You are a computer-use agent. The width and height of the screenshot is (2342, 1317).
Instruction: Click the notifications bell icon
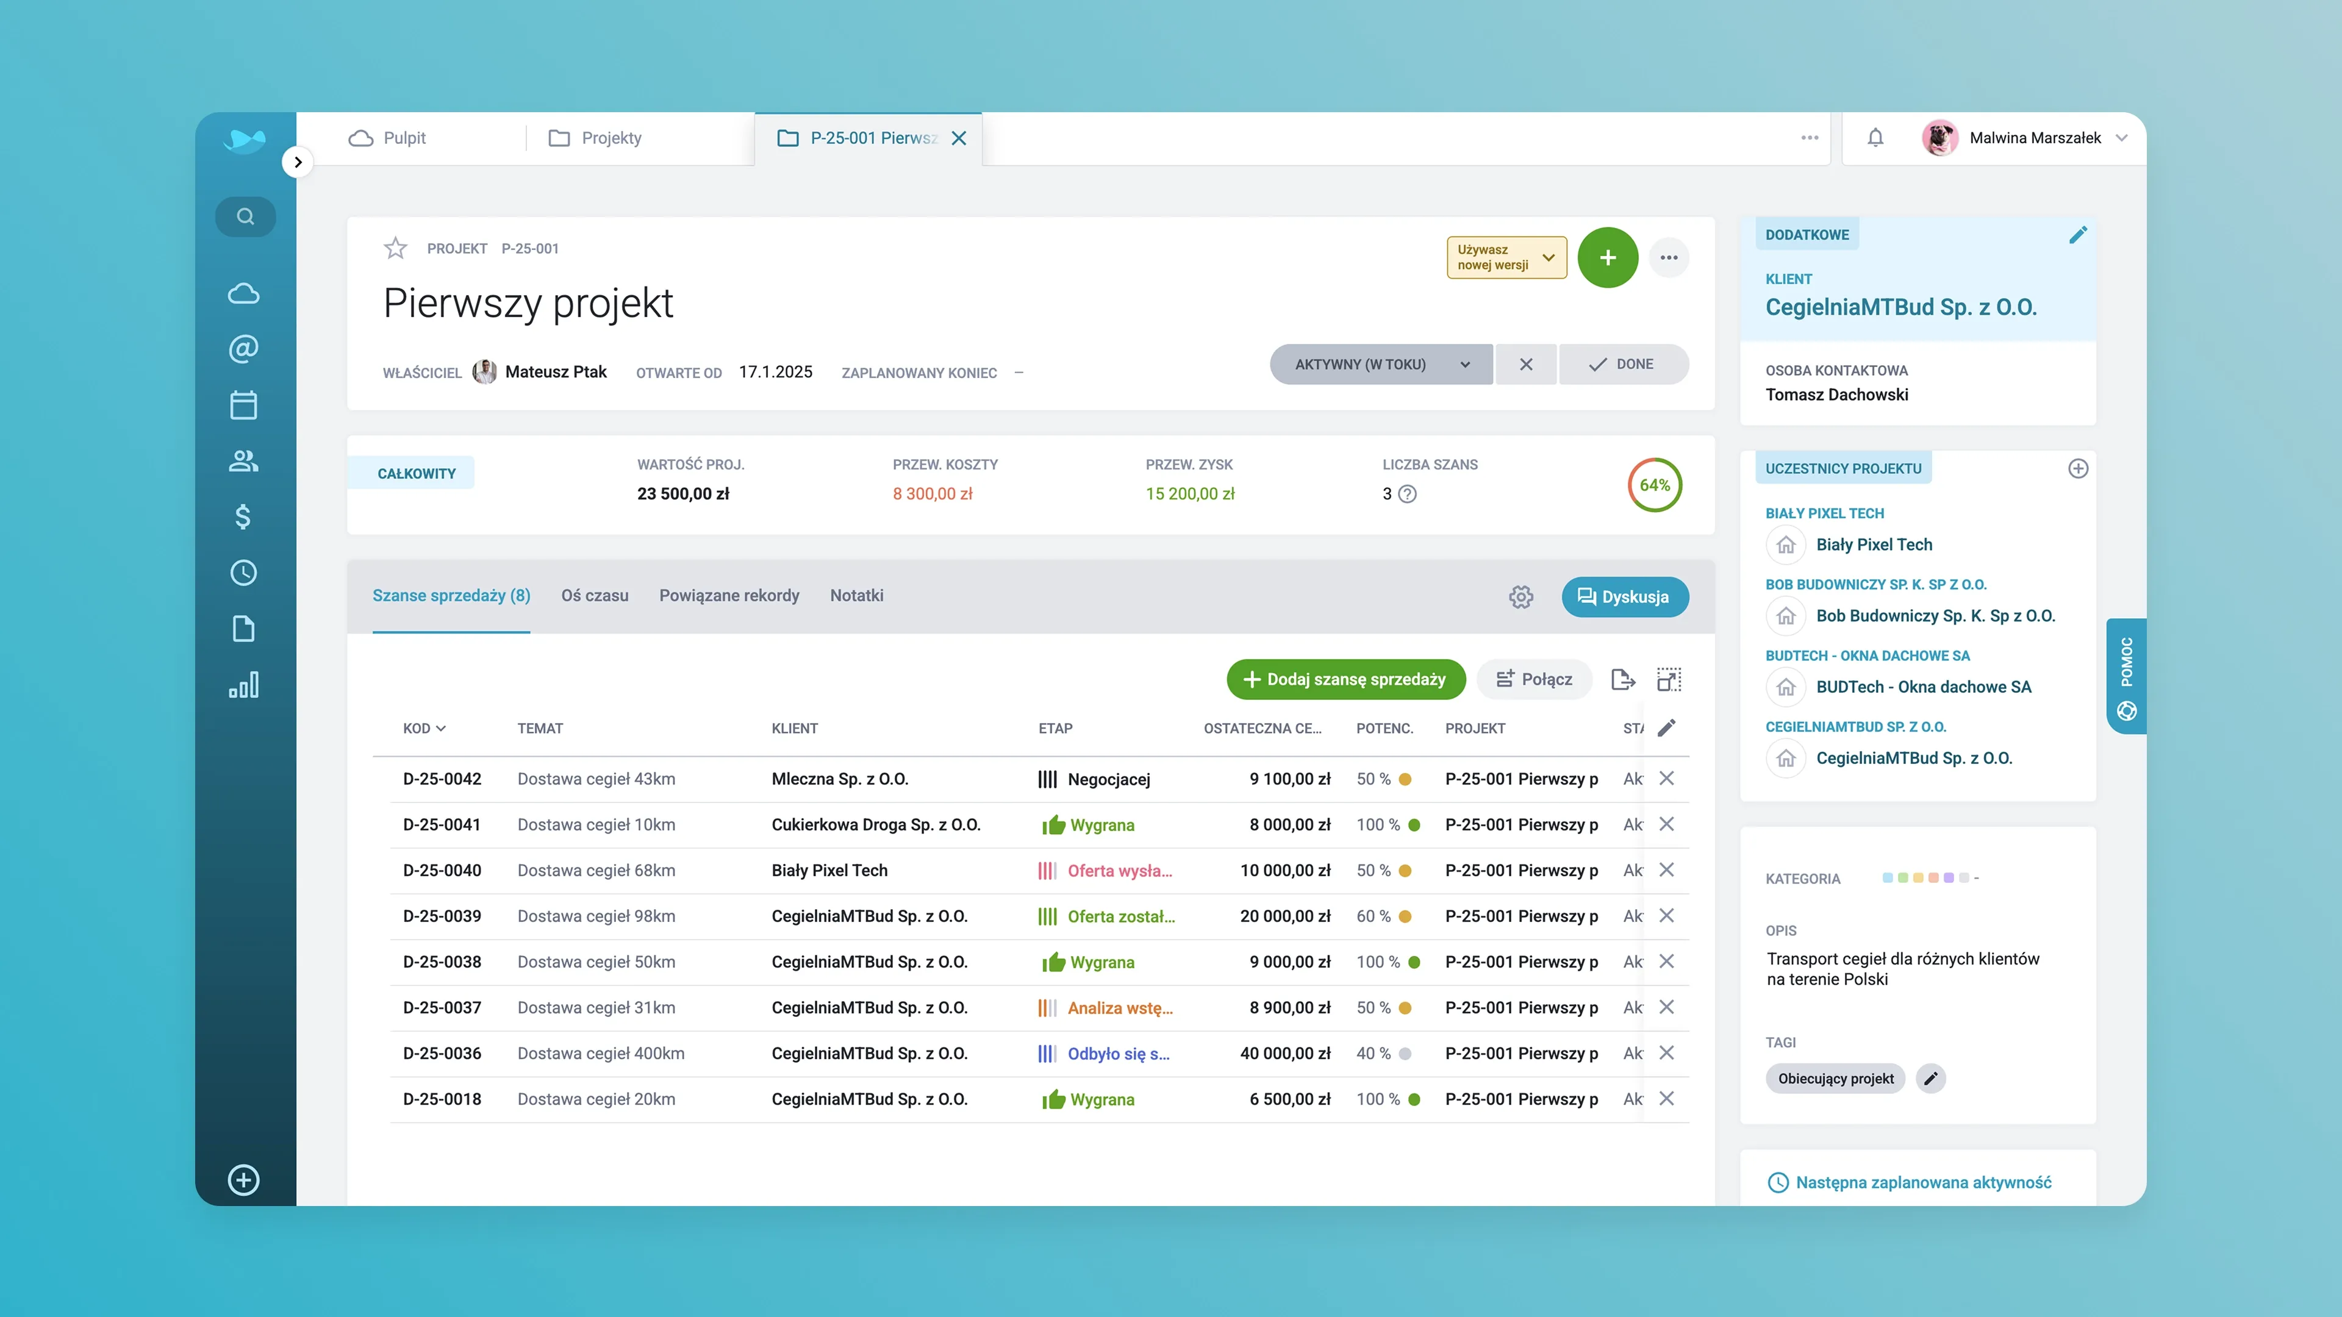(1875, 138)
